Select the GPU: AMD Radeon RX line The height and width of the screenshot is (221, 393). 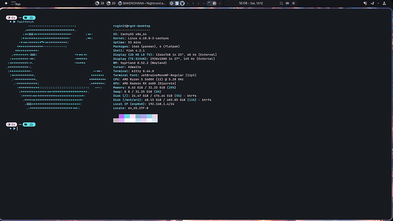click(144, 83)
